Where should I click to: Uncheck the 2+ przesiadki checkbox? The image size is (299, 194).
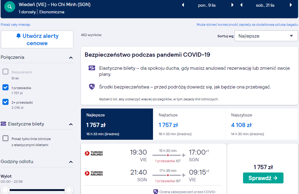click(x=5, y=102)
